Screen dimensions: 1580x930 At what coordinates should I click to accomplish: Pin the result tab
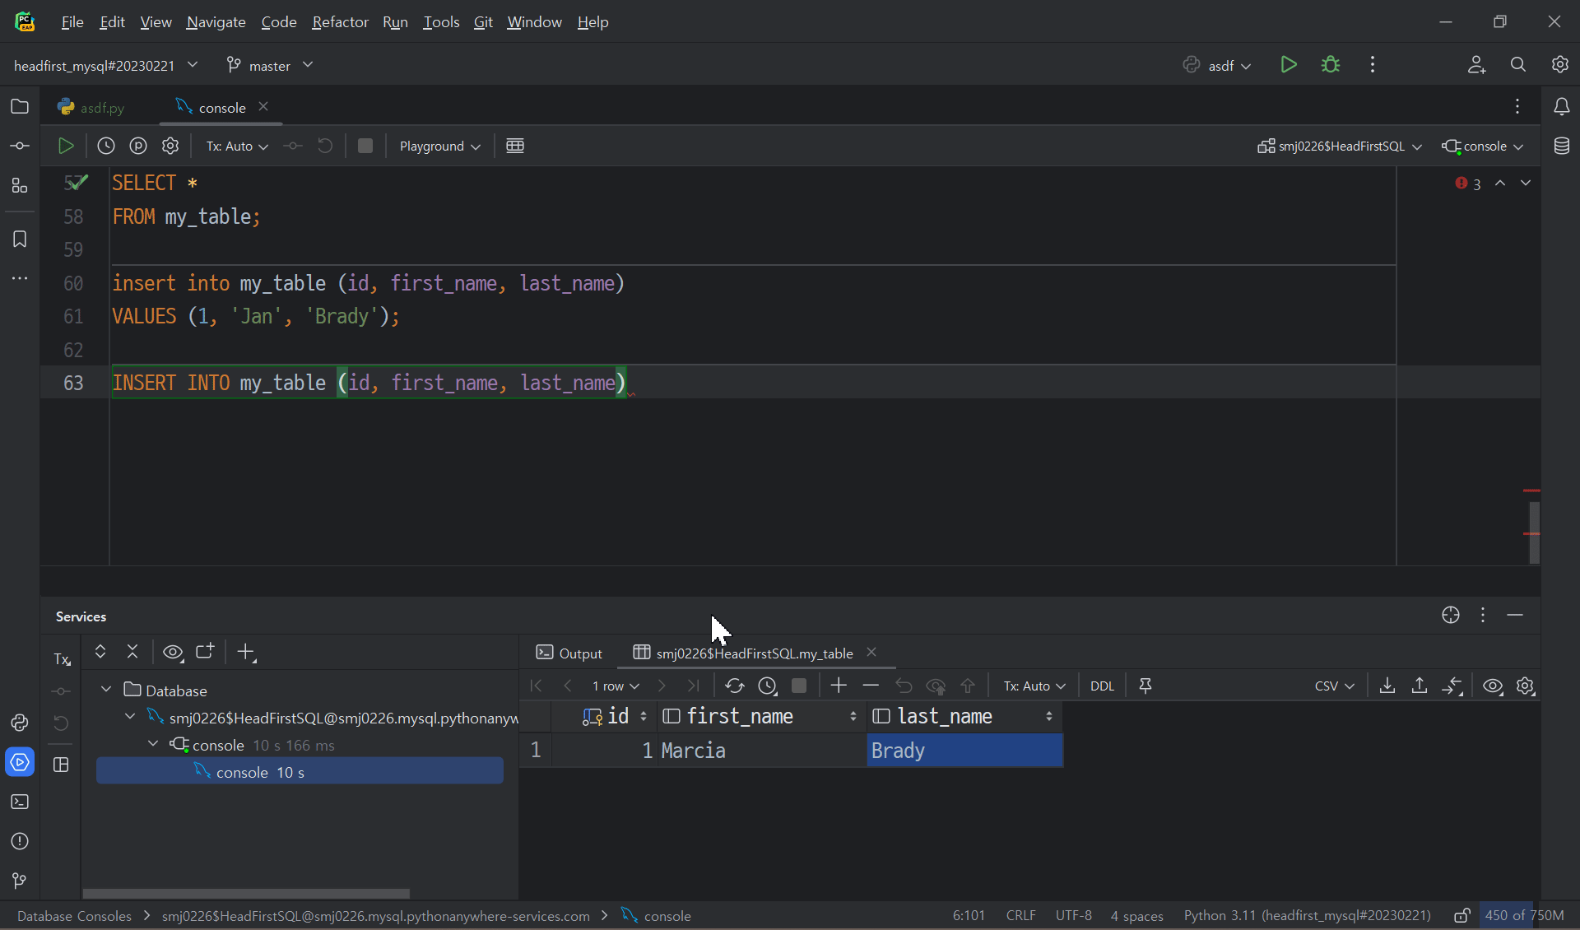click(x=1145, y=686)
